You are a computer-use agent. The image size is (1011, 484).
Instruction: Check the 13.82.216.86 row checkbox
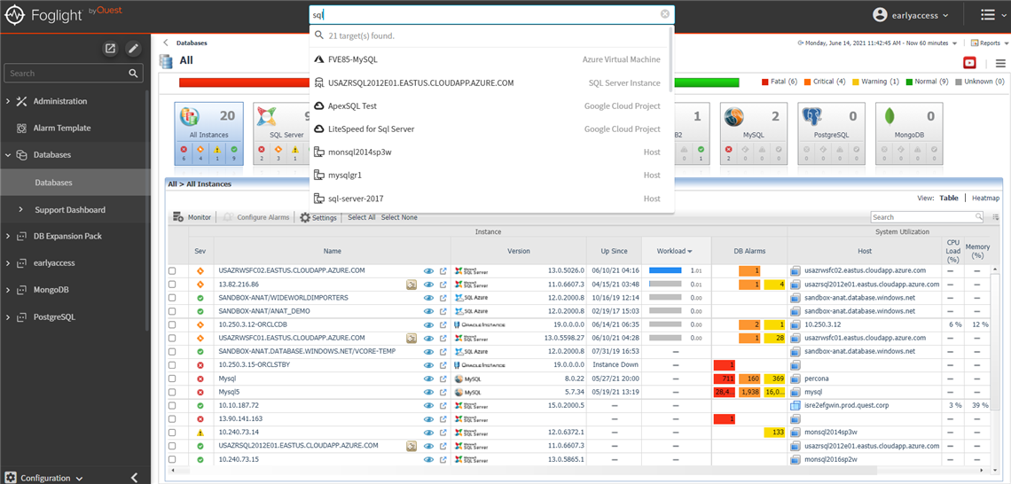click(172, 285)
